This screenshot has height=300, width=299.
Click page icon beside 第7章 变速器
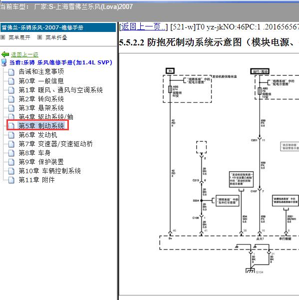click(11, 144)
